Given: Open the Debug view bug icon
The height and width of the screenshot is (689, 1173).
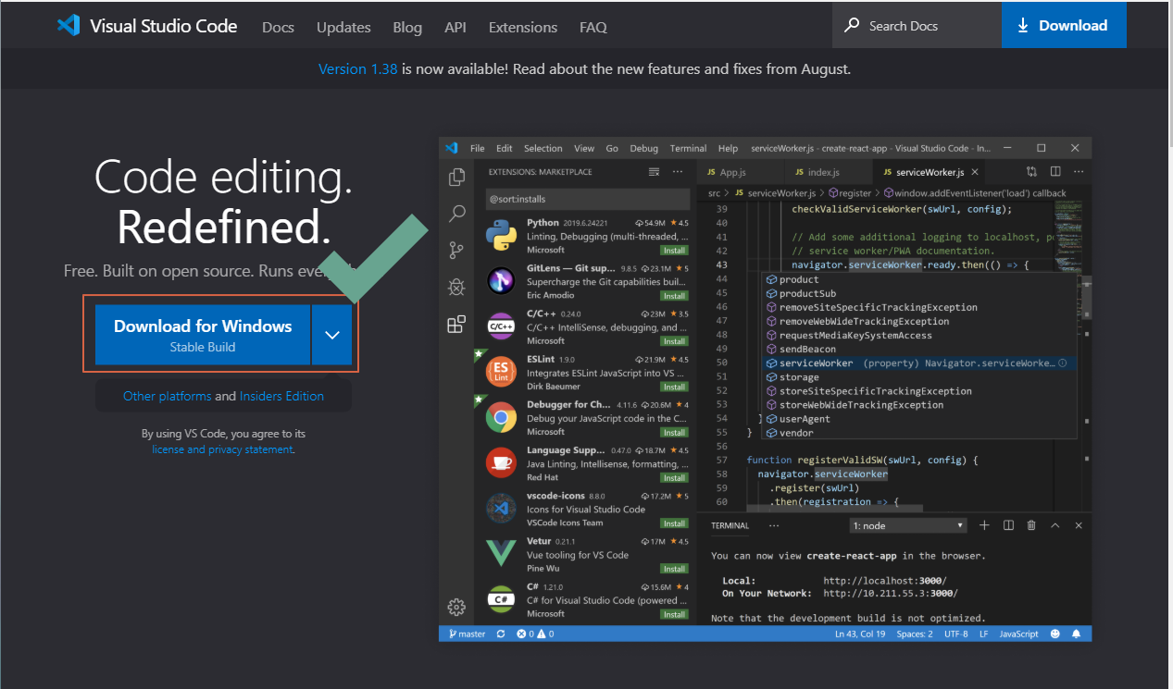Looking at the screenshot, I should [456, 287].
